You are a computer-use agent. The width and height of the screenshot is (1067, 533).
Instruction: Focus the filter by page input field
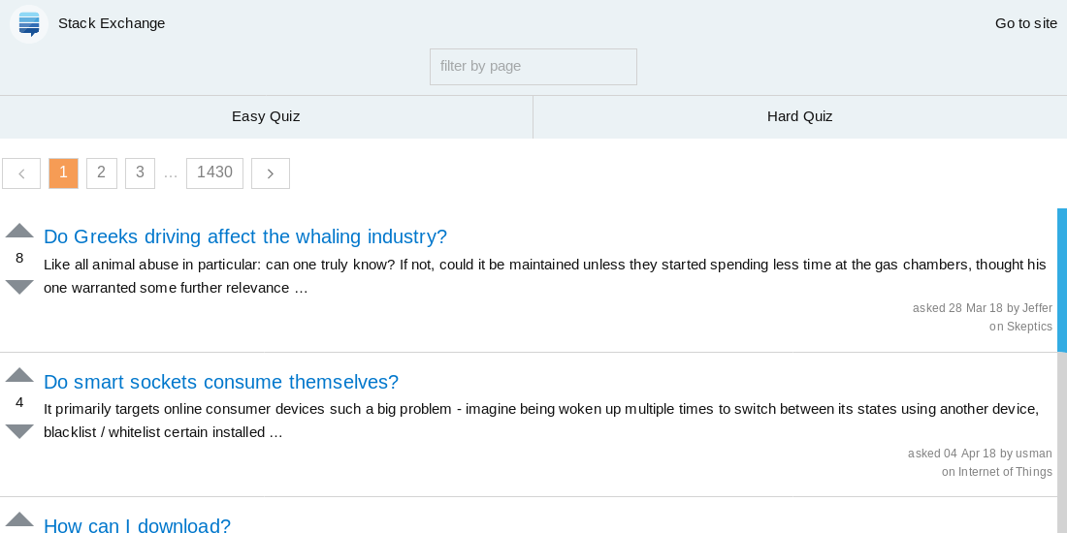pos(533,67)
